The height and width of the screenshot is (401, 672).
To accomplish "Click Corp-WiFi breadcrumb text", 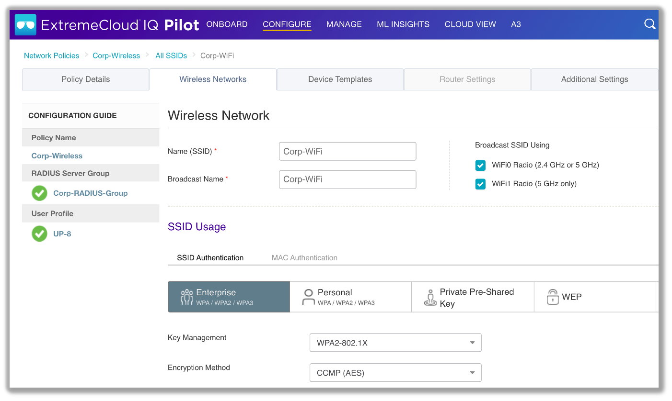I will click(x=217, y=56).
